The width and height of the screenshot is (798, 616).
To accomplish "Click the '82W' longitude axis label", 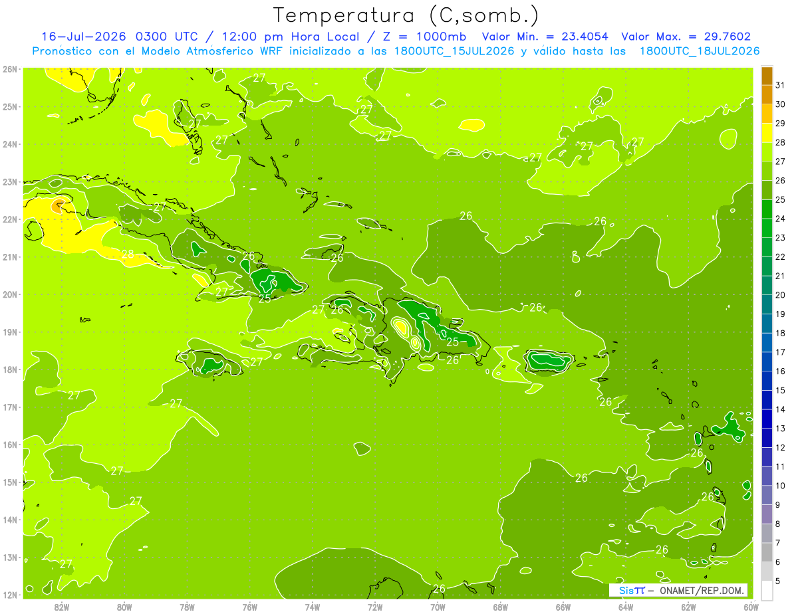I will click(62, 607).
